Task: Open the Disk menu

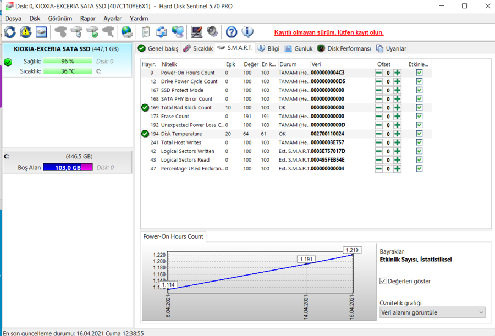Action: coord(35,19)
